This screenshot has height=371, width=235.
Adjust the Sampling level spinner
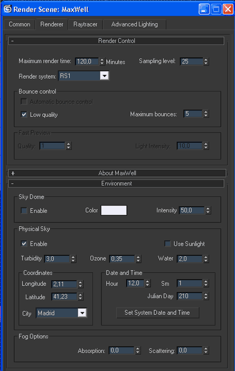pyautogui.click(x=206, y=61)
